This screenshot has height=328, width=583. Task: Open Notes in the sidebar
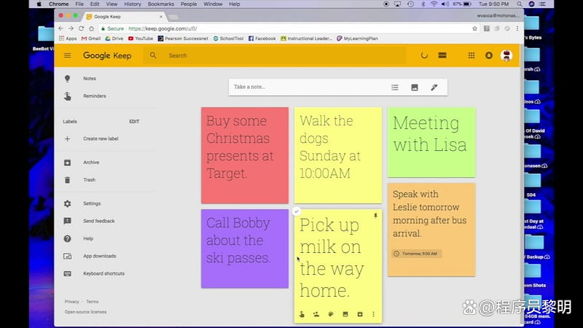(89, 79)
